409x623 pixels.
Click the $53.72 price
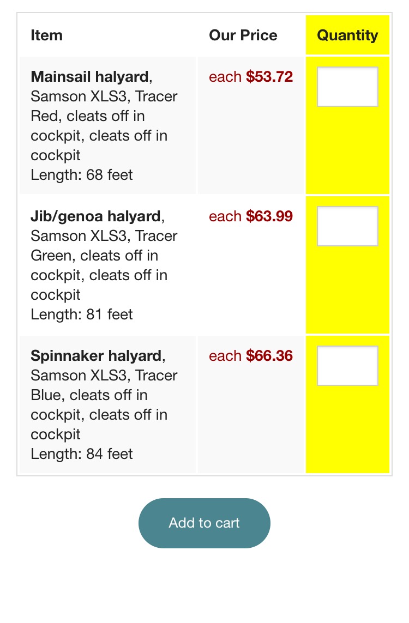click(x=269, y=77)
